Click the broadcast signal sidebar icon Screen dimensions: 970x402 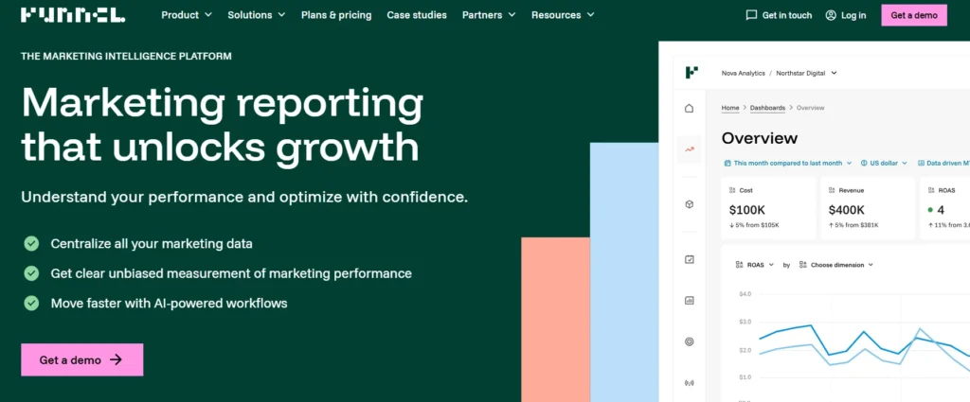(x=689, y=383)
